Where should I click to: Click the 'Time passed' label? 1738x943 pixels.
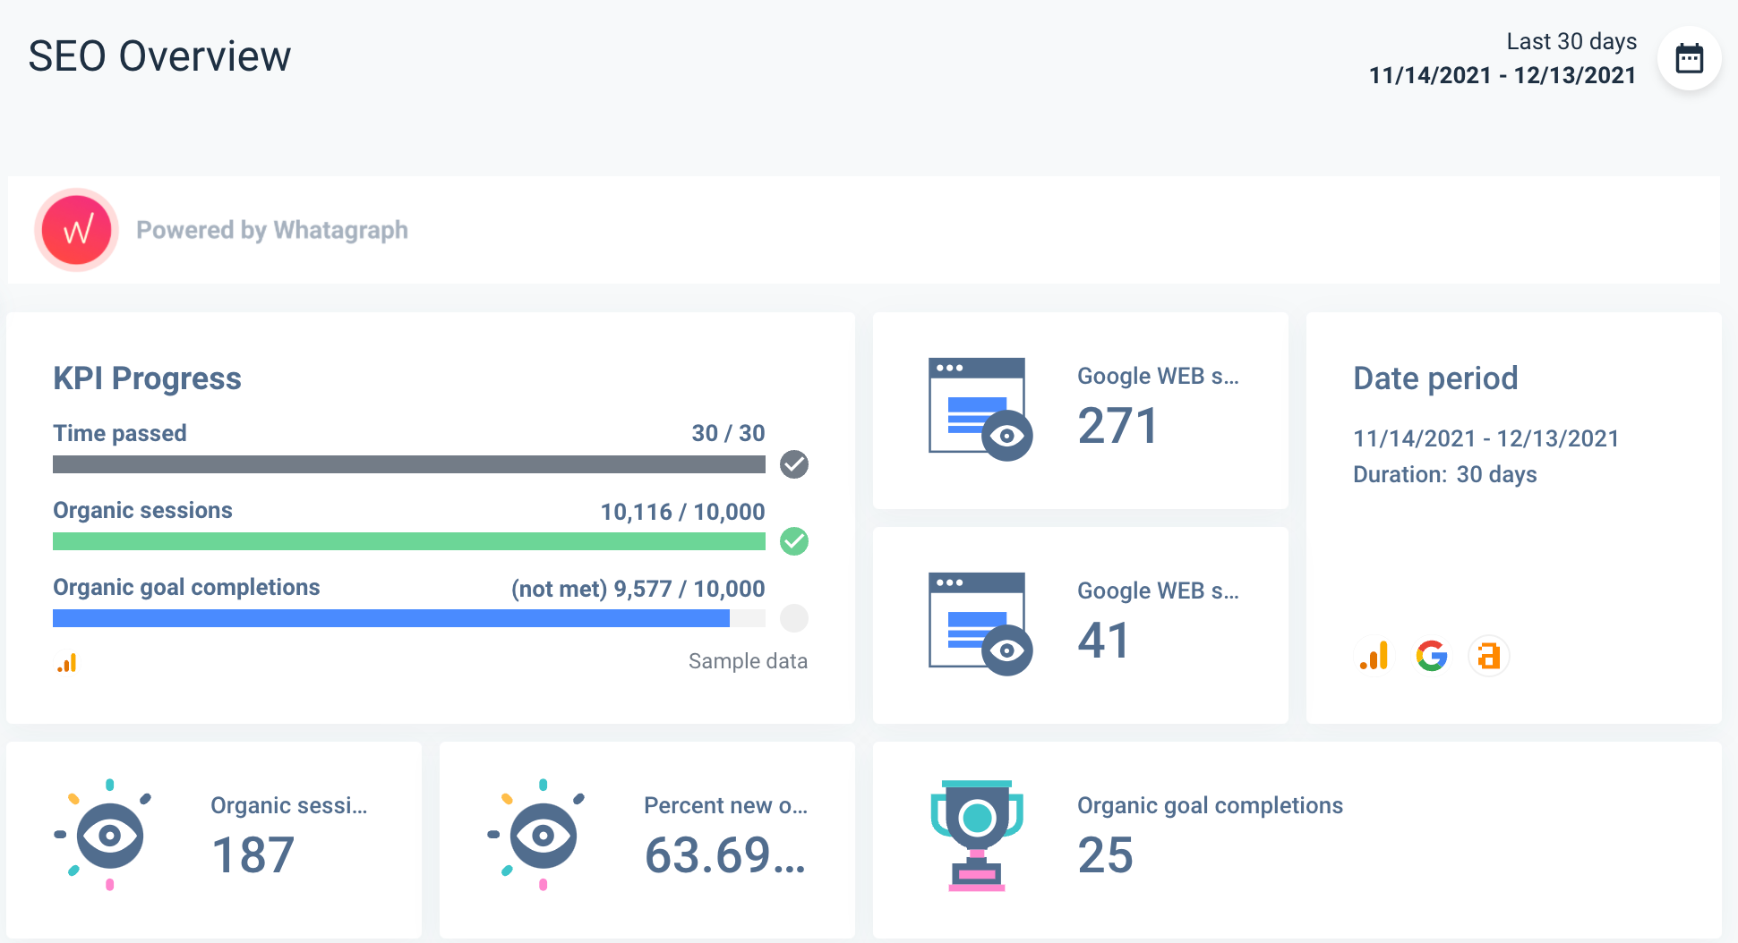[120, 433]
